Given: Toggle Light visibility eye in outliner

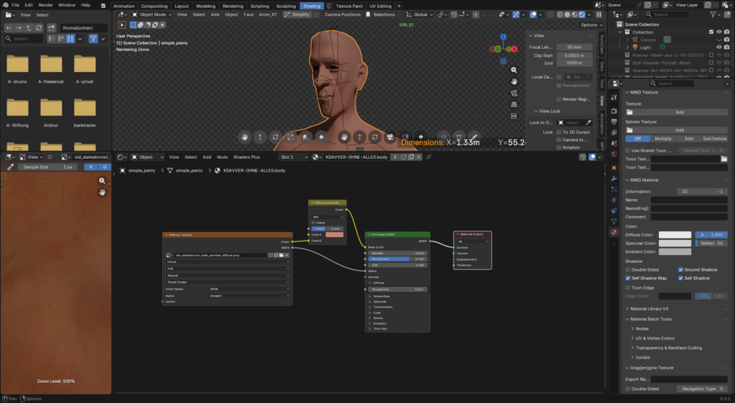Looking at the screenshot, I should tap(718, 47).
